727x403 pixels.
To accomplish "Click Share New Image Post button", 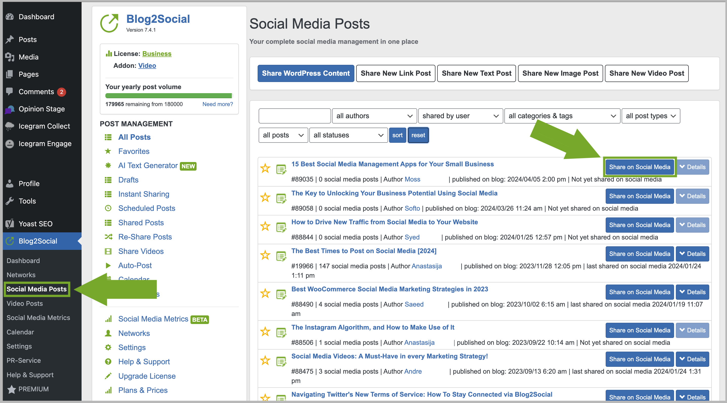I will (x=560, y=73).
